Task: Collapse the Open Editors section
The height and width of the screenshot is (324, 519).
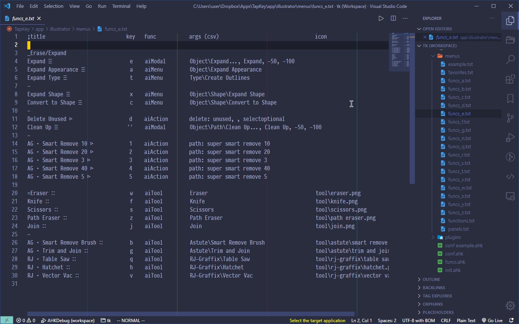Action: pos(458,29)
